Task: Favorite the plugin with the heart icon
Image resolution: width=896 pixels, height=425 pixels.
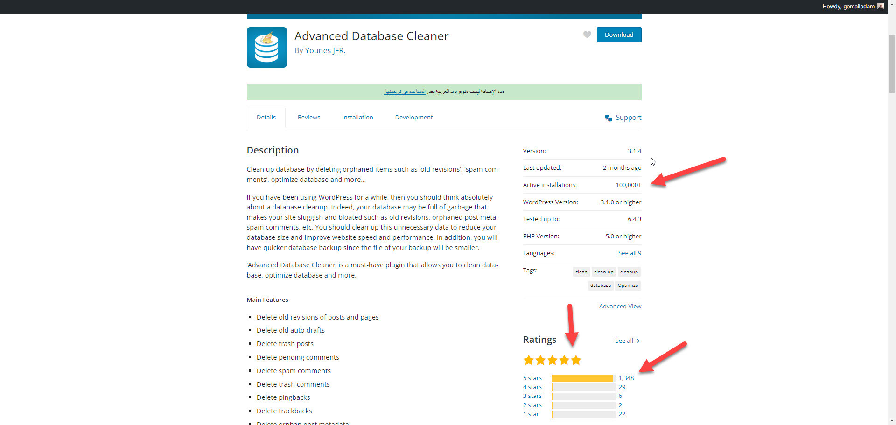Action: (x=587, y=35)
